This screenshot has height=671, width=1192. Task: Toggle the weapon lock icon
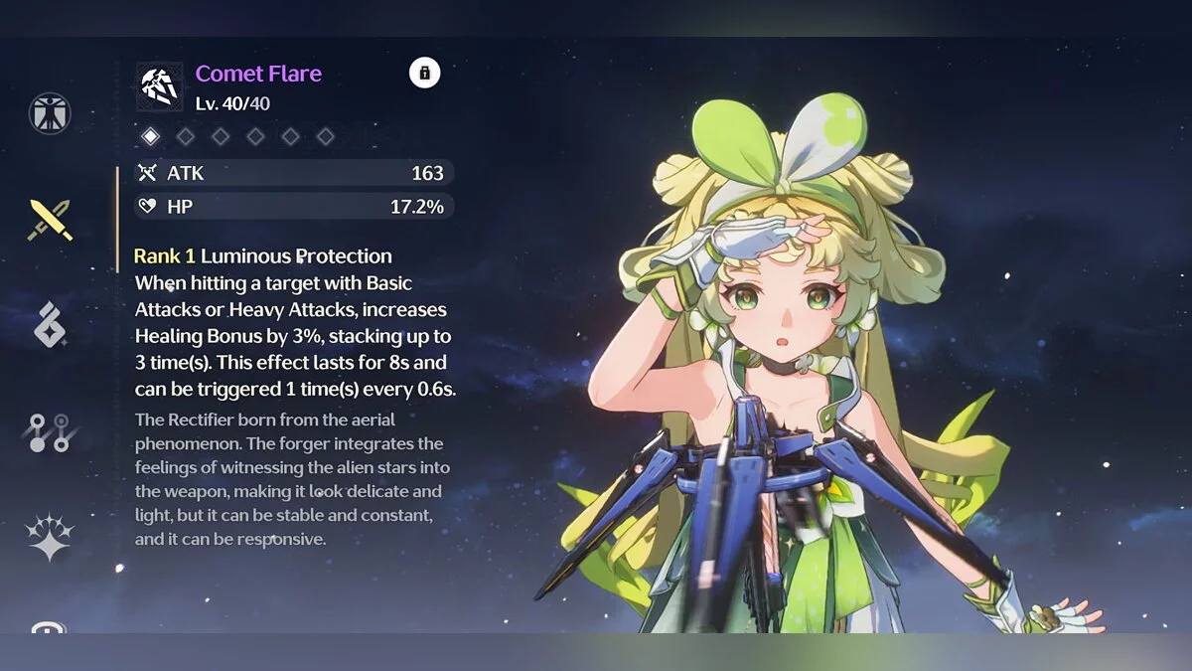(x=424, y=73)
